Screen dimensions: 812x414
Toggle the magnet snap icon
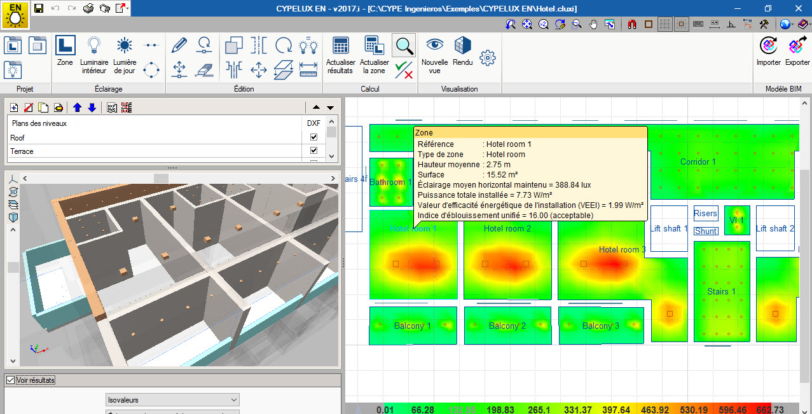[x=632, y=24]
